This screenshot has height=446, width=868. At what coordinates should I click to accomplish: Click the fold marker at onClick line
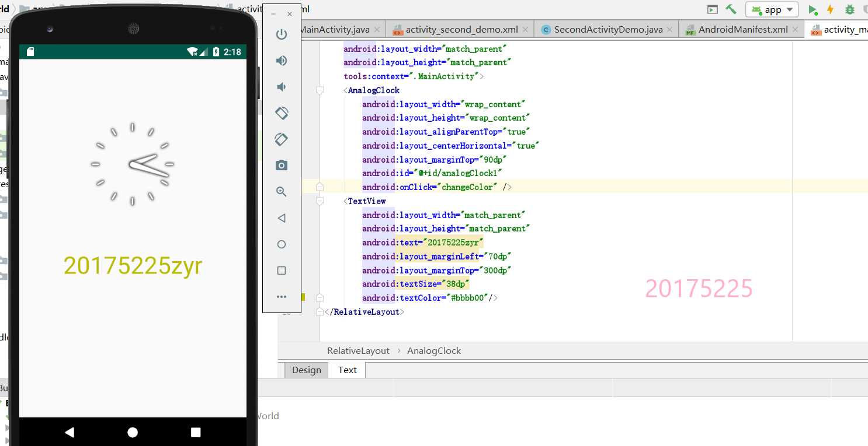coord(320,187)
